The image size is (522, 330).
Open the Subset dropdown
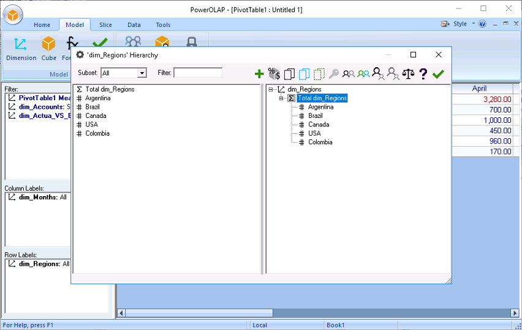tap(142, 73)
